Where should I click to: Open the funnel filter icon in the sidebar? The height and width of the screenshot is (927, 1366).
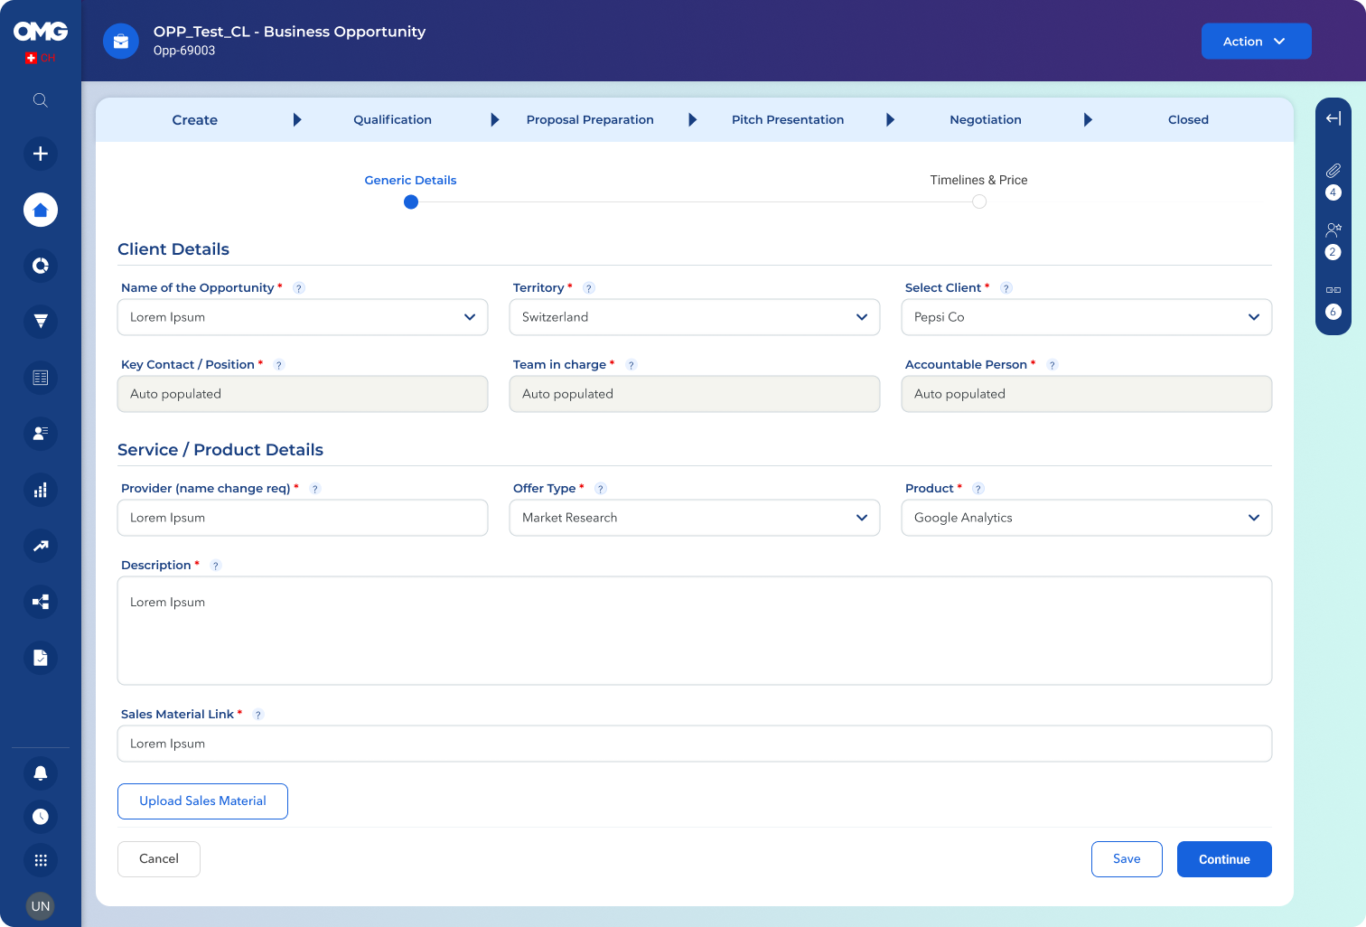(x=41, y=322)
